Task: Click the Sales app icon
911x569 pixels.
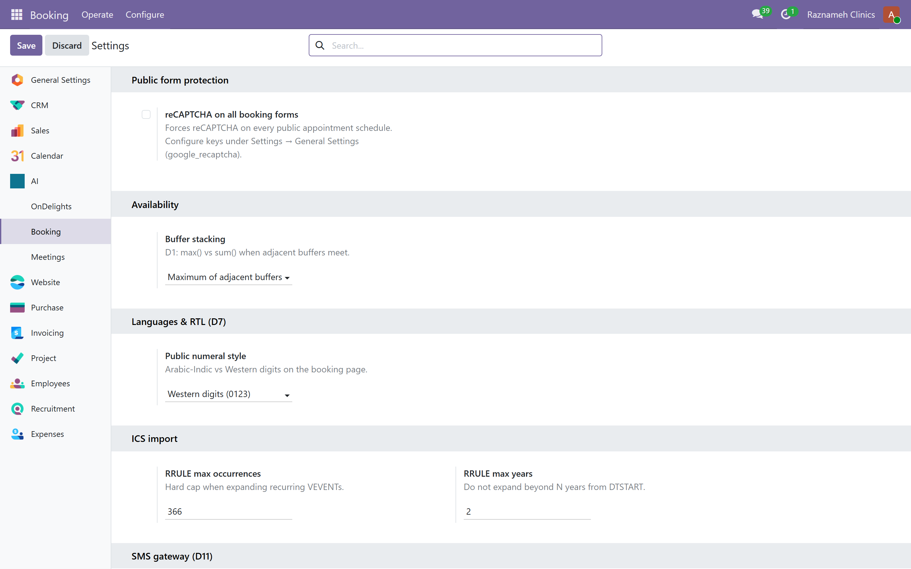Action: [x=17, y=131]
